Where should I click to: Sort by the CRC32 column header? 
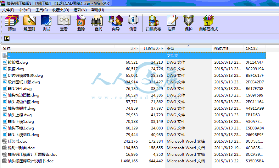click(x=255, y=48)
